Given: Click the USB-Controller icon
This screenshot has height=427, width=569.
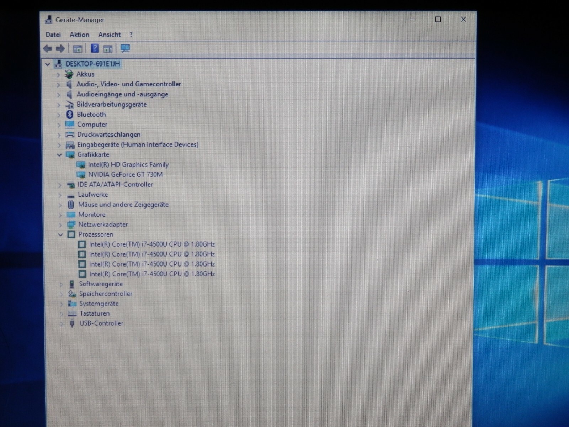Looking at the screenshot, I should point(72,323).
